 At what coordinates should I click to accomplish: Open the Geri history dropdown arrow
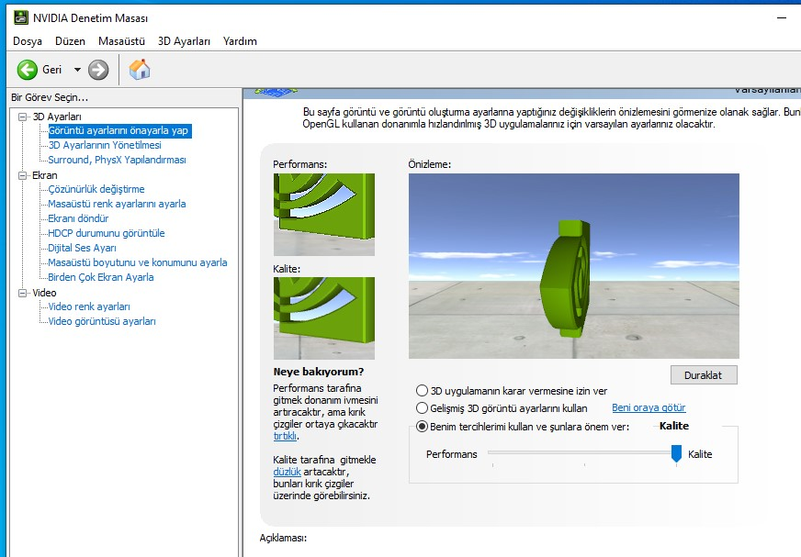click(x=78, y=70)
